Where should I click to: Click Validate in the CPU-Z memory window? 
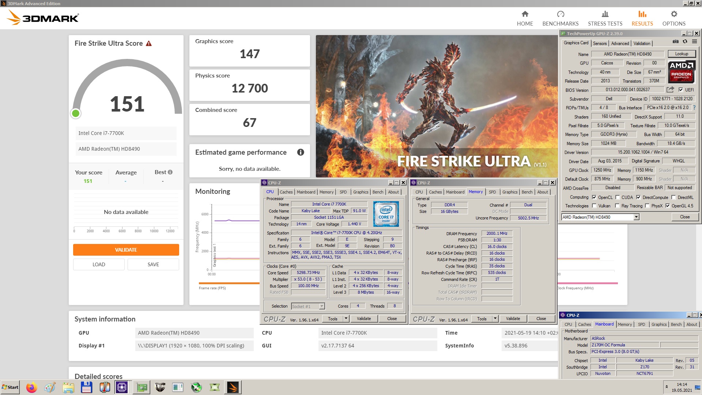tap(513, 319)
